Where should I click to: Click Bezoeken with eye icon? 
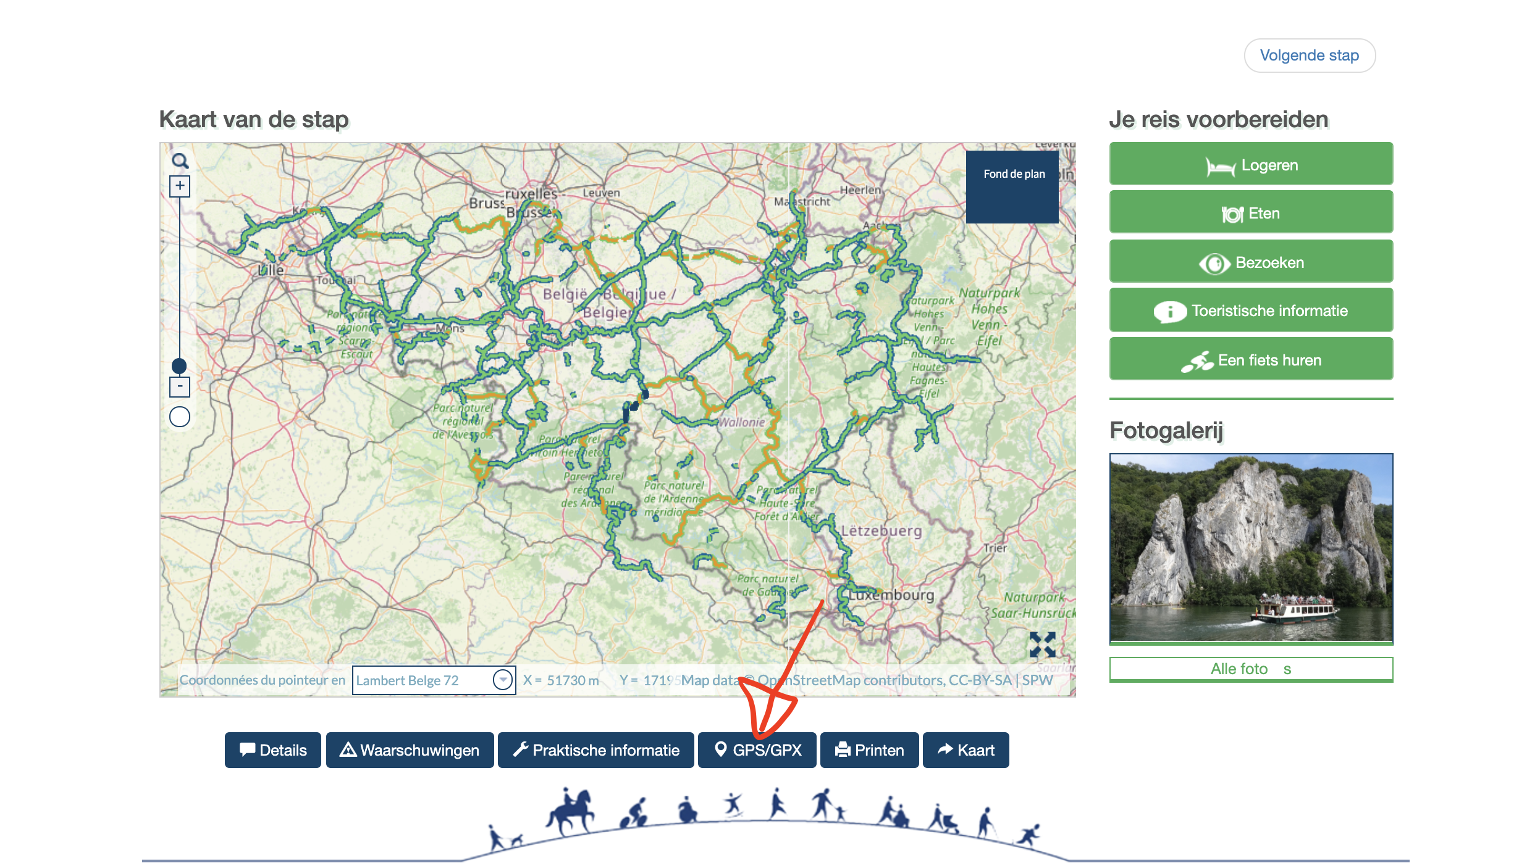[1251, 262]
